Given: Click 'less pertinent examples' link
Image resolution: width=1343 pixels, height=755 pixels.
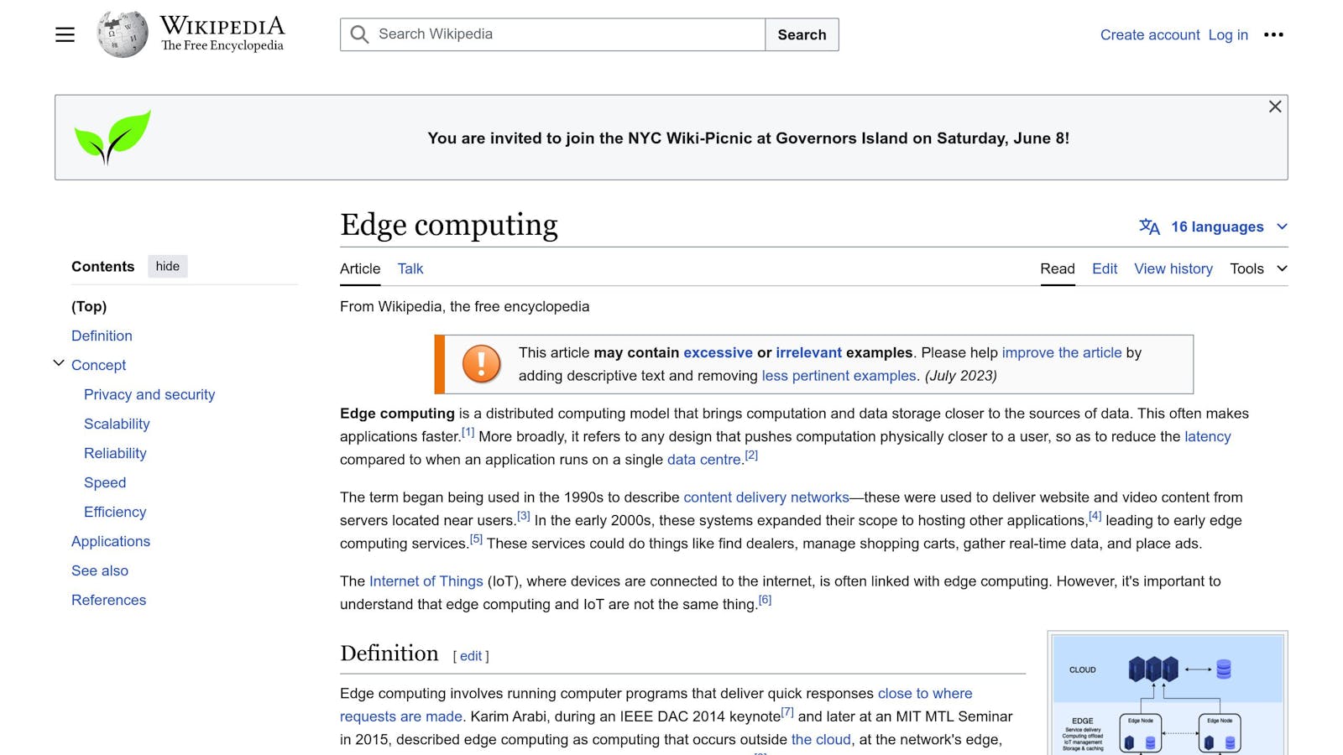Looking at the screenshot, I should 839,376.
